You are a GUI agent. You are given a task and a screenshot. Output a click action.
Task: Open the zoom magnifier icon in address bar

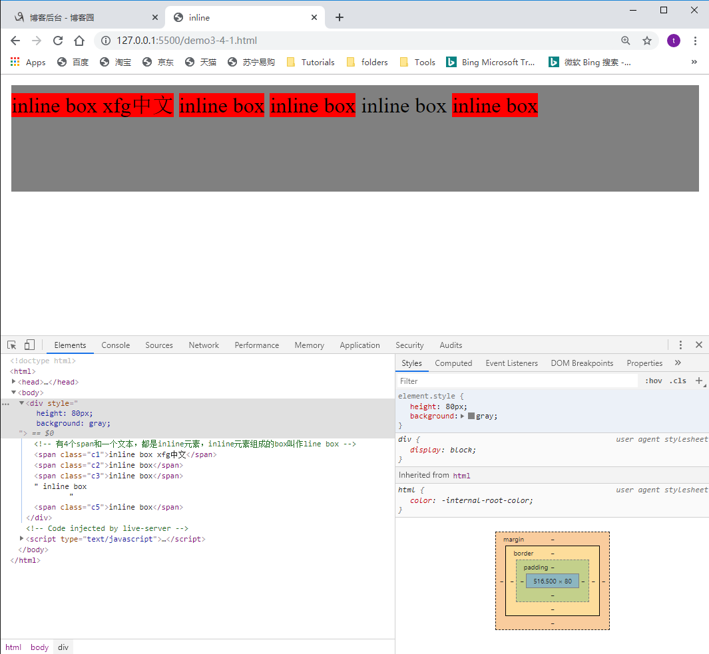point(625,41)
